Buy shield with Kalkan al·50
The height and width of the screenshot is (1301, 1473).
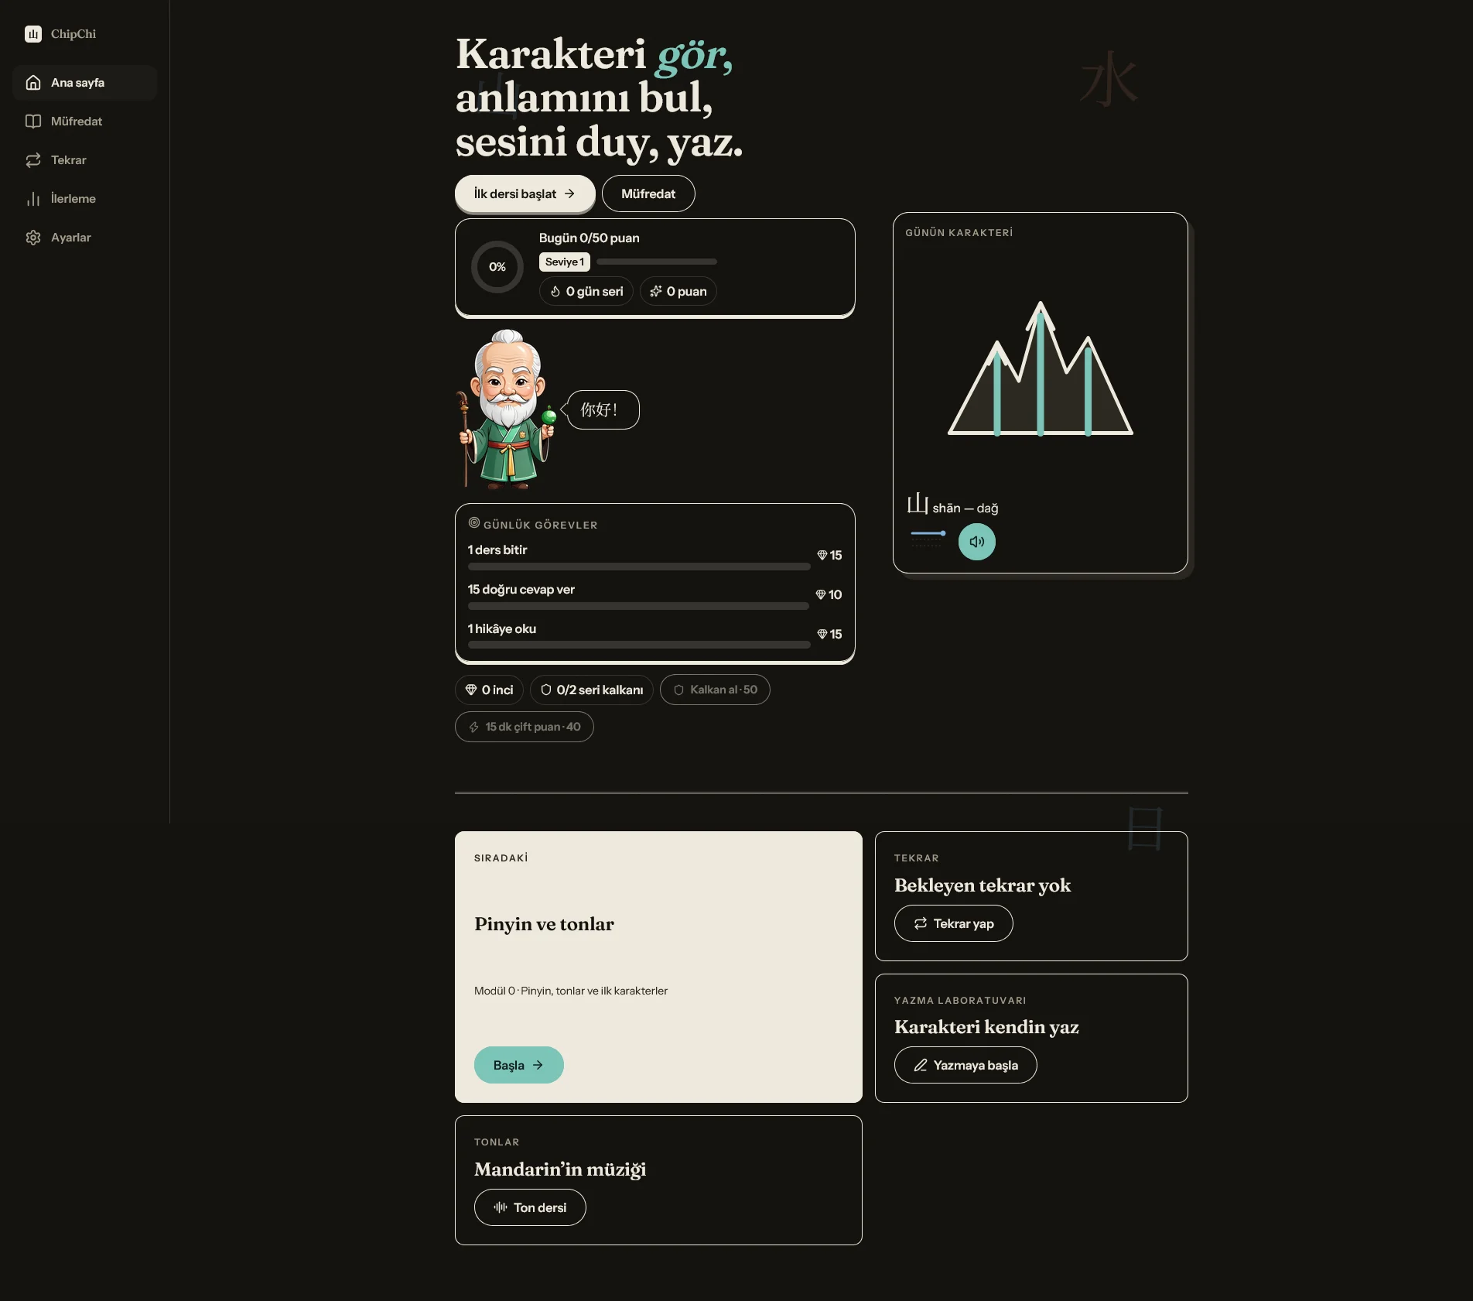(x=715, y=690)
